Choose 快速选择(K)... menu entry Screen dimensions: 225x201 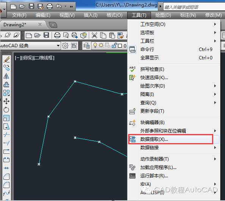coord(174,78)
